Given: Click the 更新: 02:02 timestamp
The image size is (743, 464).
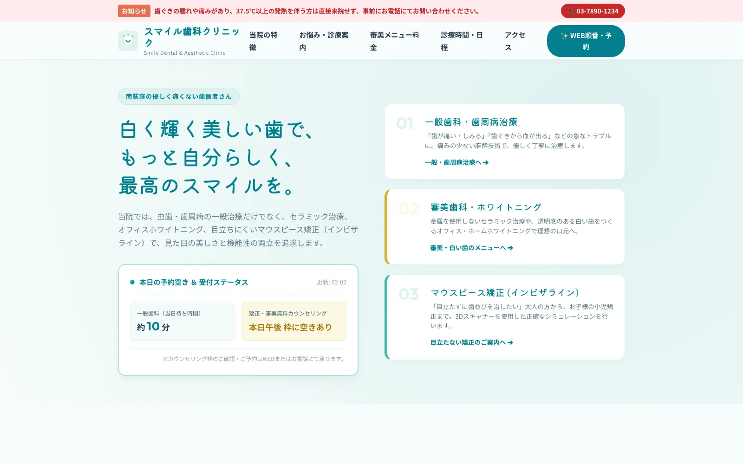Looking at the screenshot, I should pos(332,282).
